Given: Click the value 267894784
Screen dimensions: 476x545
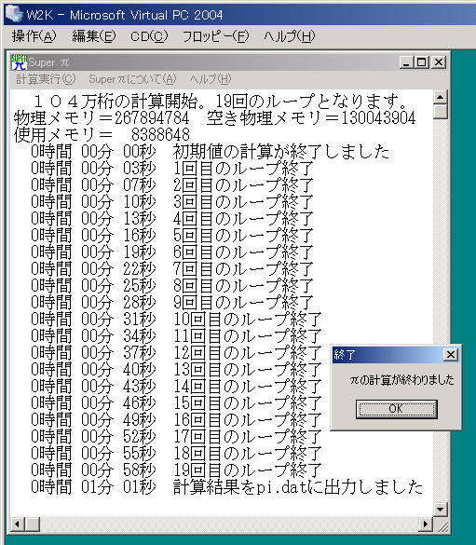Looking at the screenshot, I should point(152,118).
